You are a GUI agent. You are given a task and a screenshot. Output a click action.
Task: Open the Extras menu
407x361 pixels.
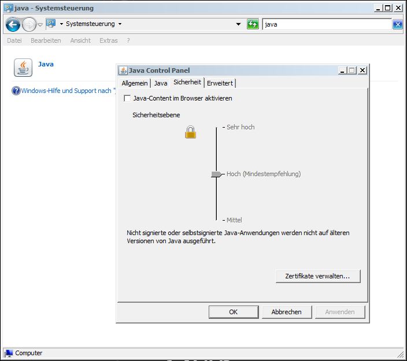tap(109, 40)
